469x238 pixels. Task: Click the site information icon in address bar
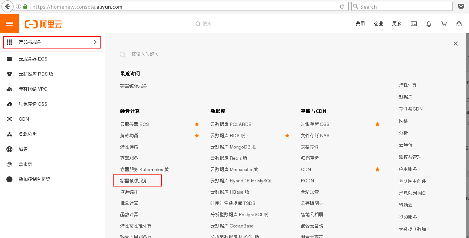[x=18, y=7]
